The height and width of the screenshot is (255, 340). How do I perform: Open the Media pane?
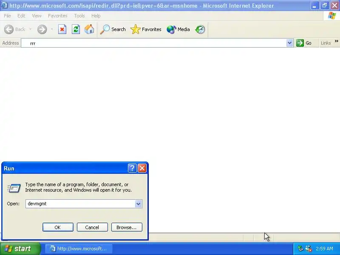tap(178, 29)
